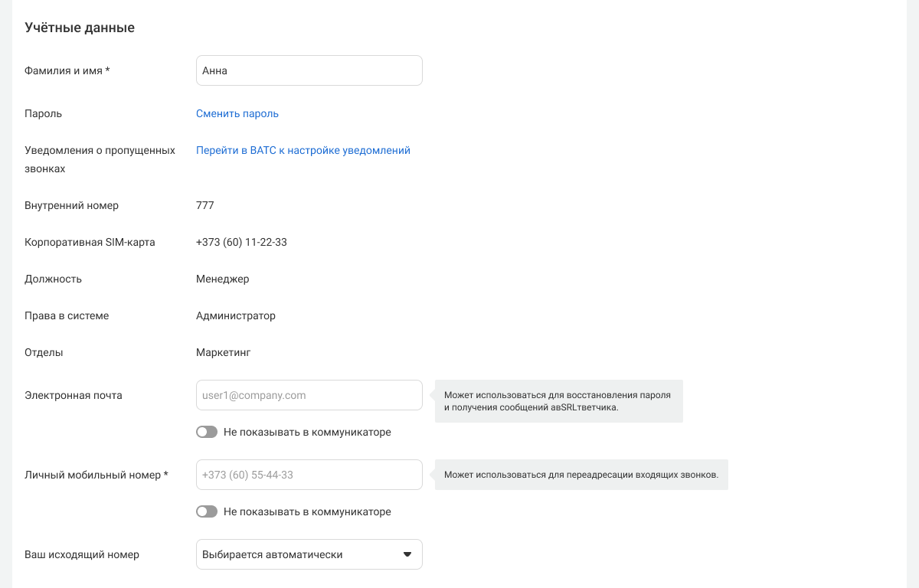Click the system rights value "Администратор"

pos(236,315)
